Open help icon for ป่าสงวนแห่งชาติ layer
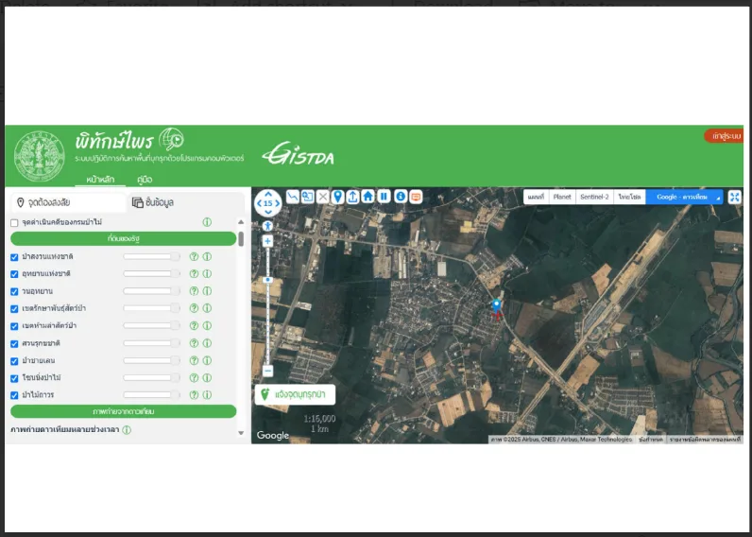Screen dimensions: 752x537 [194, 257]
